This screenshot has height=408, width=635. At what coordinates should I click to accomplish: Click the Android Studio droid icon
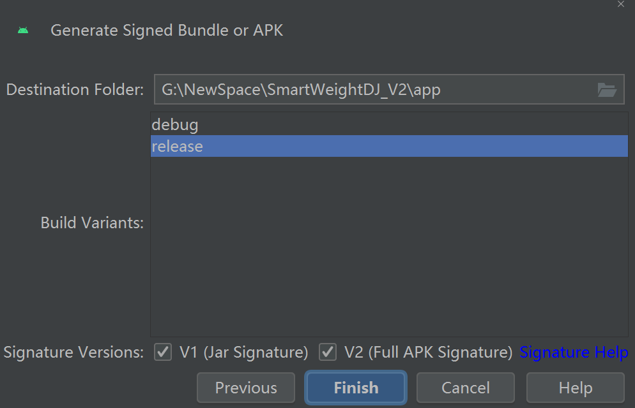(23, 30)
